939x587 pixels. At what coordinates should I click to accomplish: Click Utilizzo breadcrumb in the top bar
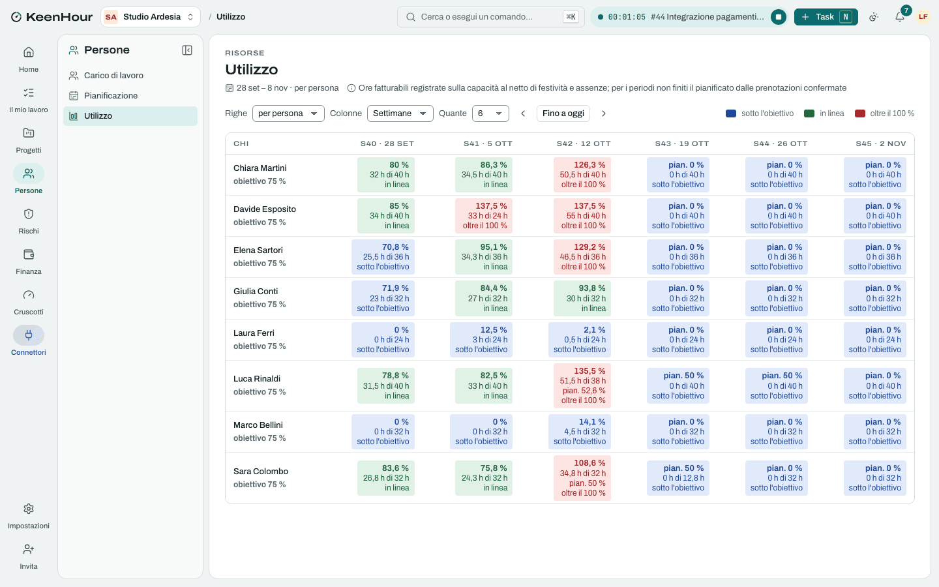(231, 17)
